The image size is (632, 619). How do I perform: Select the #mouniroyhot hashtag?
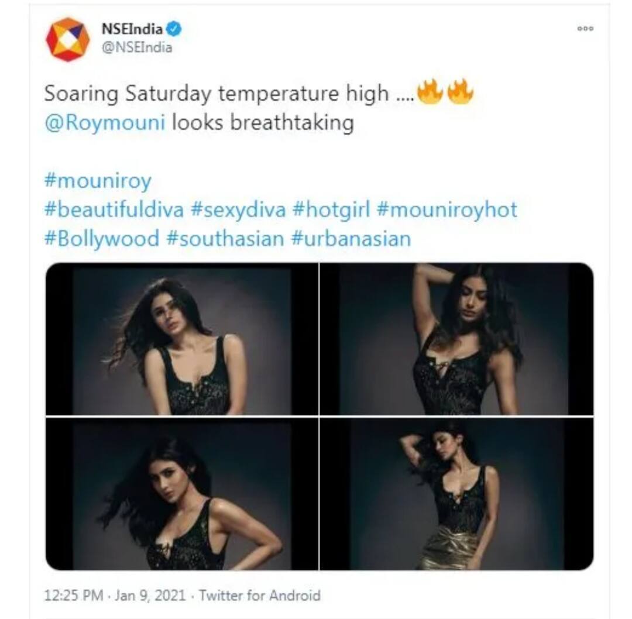[x=447, y=210]
